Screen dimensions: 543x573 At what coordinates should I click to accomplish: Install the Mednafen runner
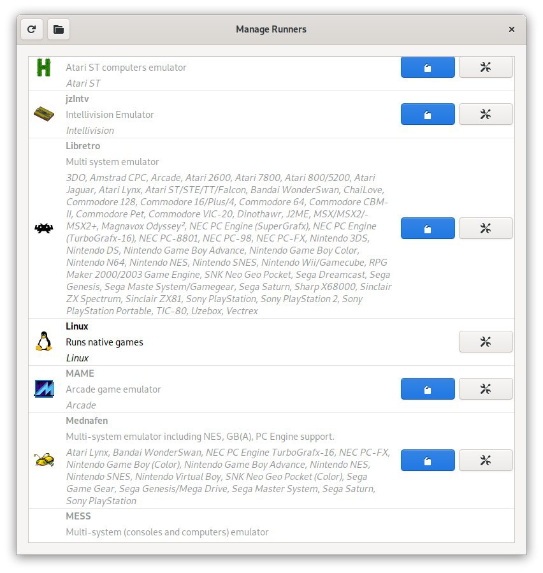tap(428, 460)
